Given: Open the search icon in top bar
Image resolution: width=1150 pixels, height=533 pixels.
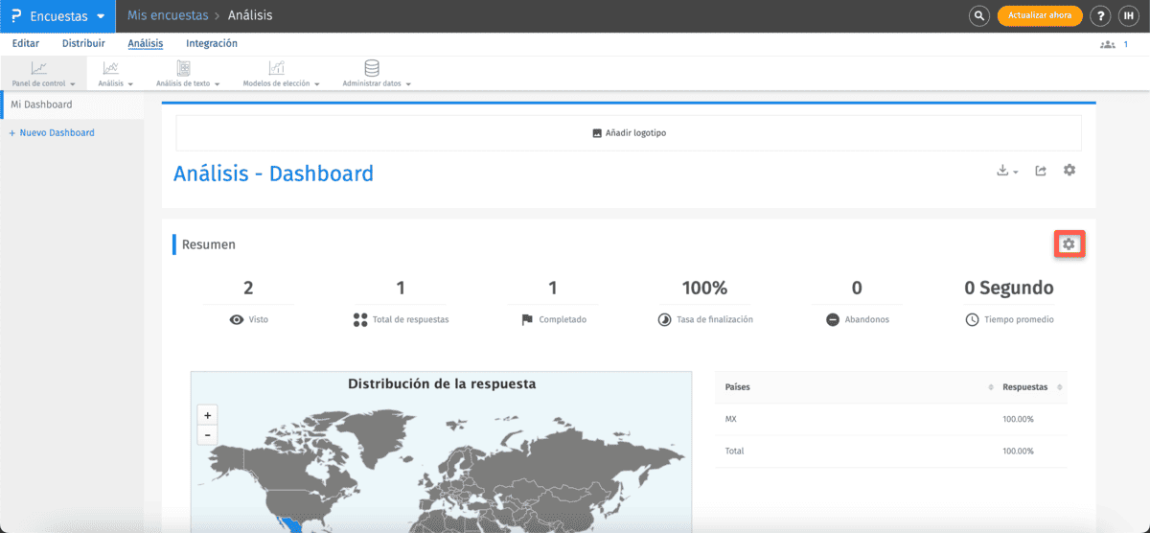Looking at the screenshot, I should [978, 15].
